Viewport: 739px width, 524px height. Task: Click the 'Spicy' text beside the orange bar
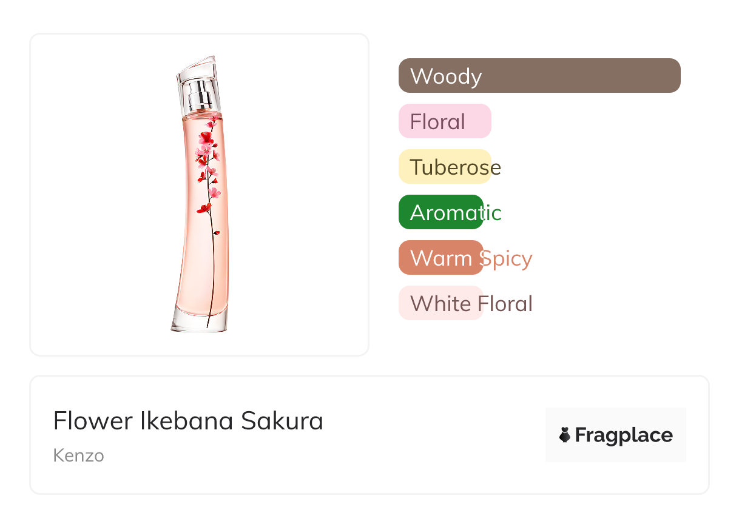coord(507,258)
